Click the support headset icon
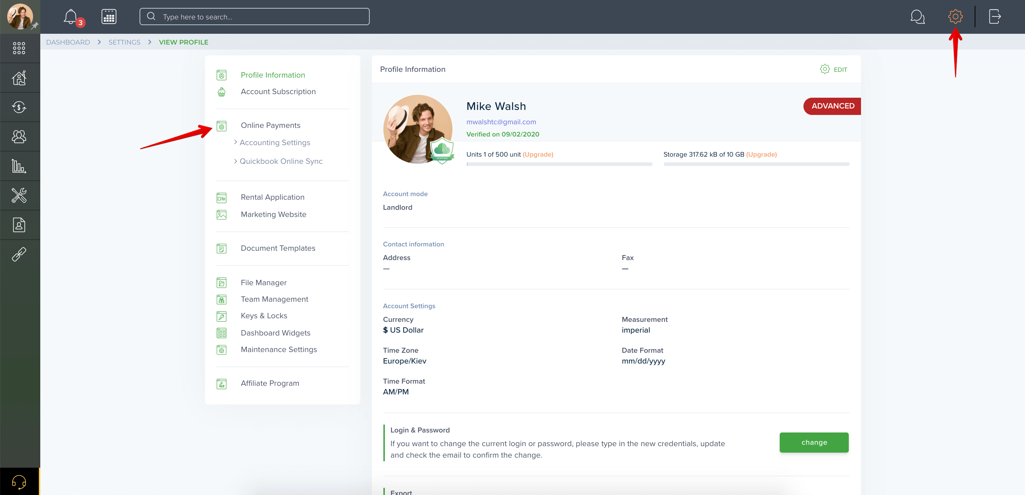Image resolution: width=1025 pixels, height=495 pixels. pyautogui.click(x=19, y=482)
